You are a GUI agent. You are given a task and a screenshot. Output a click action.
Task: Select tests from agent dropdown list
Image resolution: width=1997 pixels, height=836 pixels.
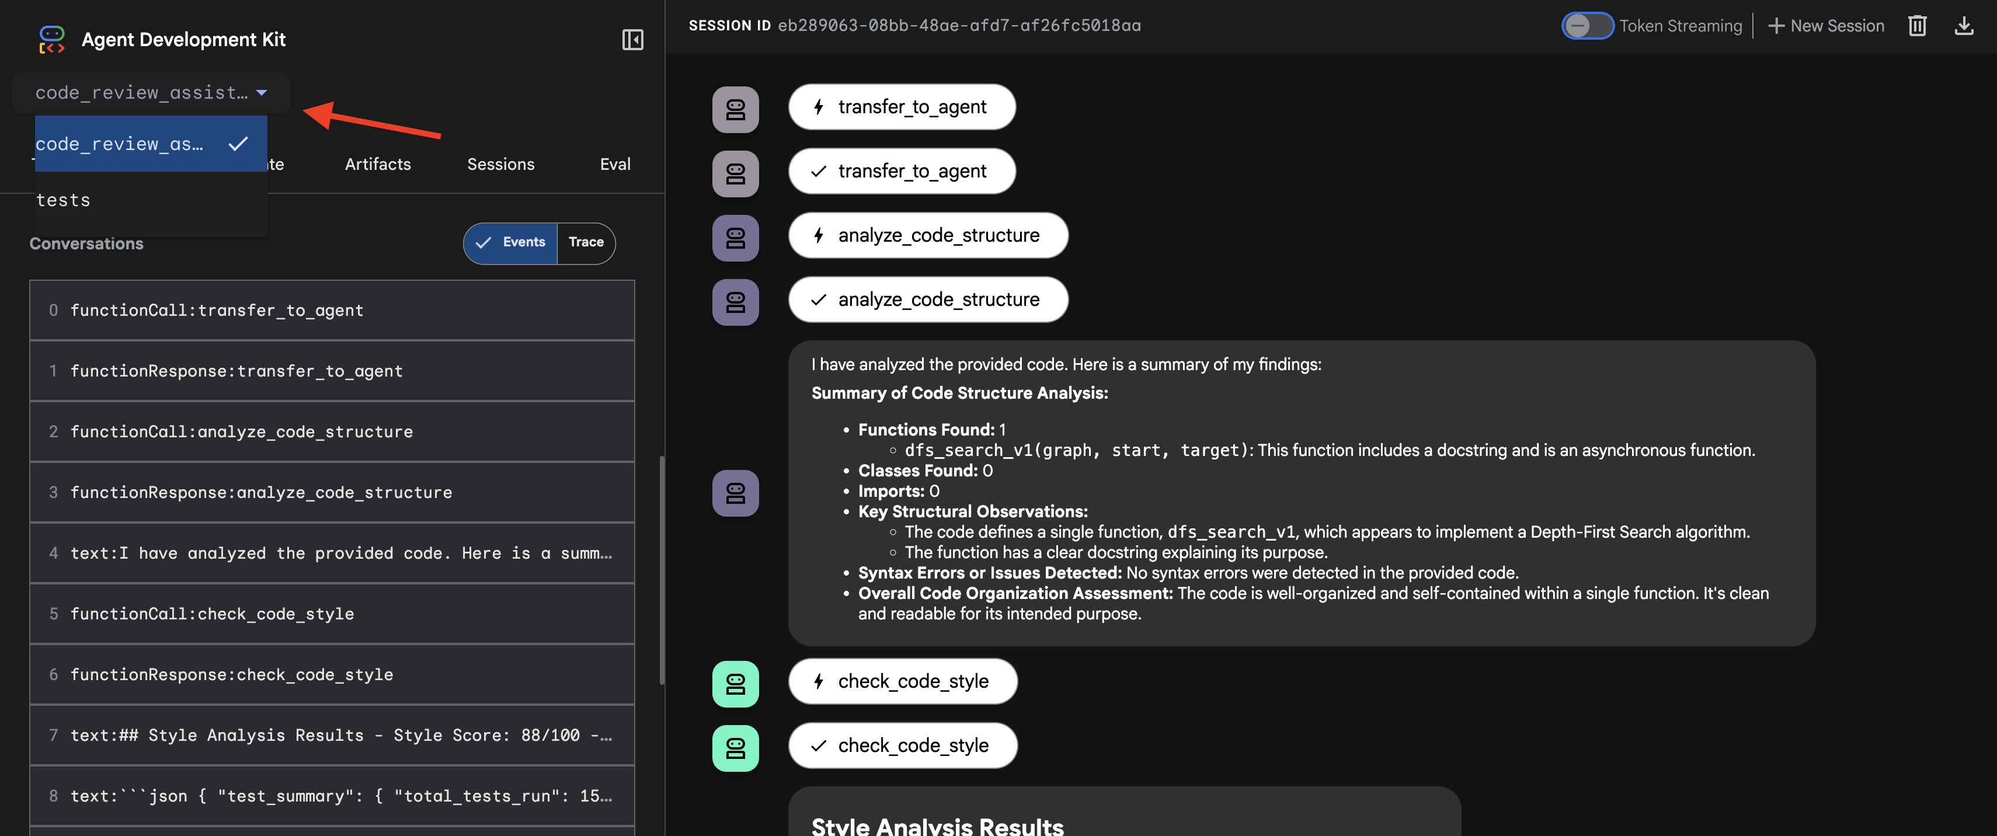[64, 200]
